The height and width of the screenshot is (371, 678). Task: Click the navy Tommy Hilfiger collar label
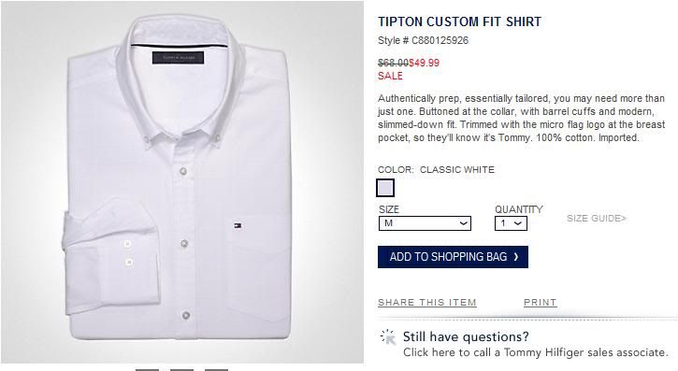click(x=178, y=57)
